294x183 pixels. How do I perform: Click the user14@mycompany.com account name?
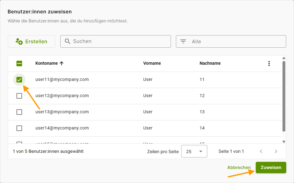(62, 128)
